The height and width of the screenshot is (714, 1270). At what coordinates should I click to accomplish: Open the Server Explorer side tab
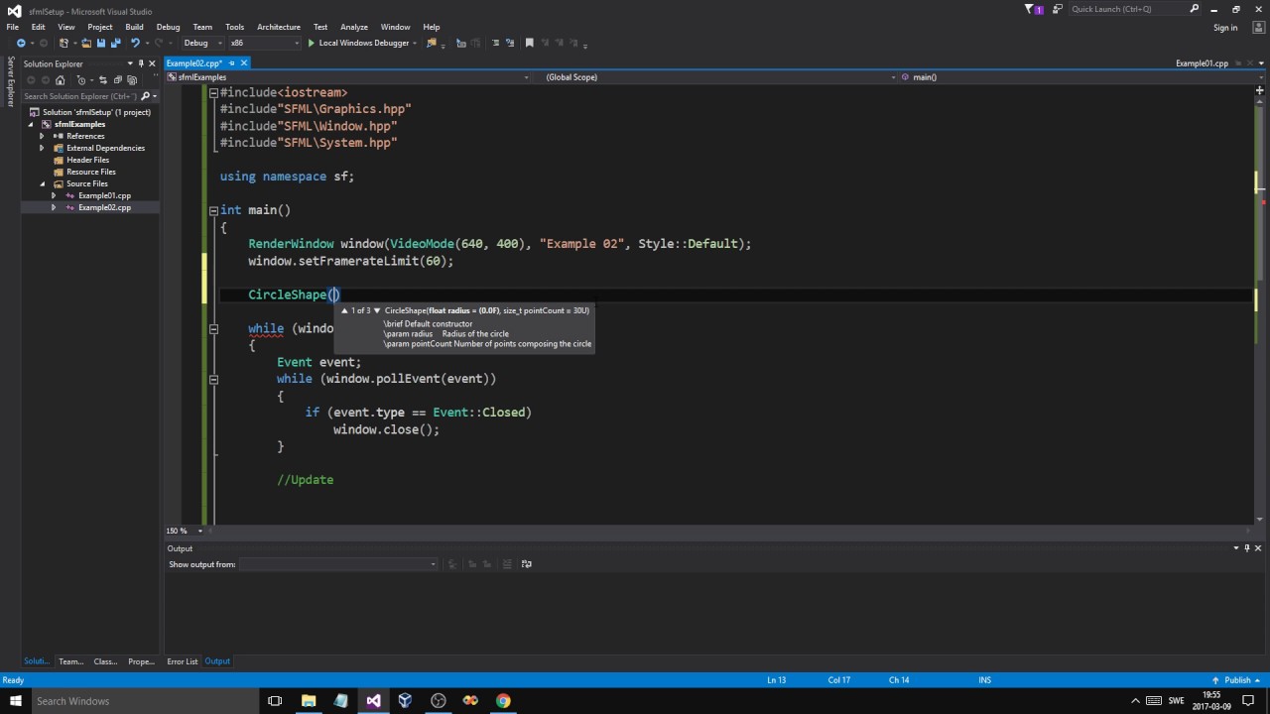(11, 80)
